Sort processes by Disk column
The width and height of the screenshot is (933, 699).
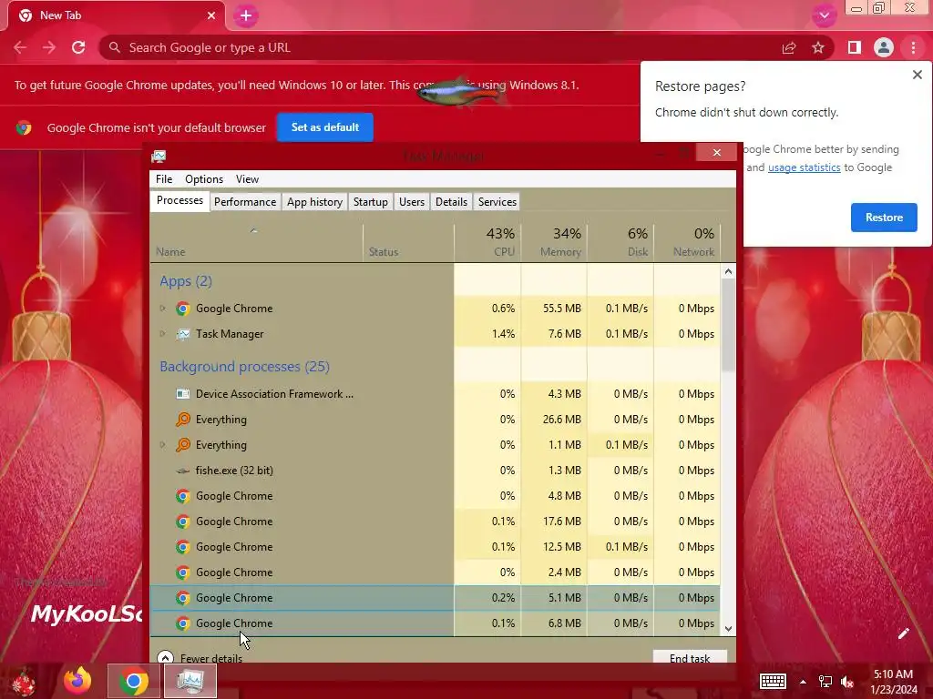pyautogui.click(x=620, y=242)
